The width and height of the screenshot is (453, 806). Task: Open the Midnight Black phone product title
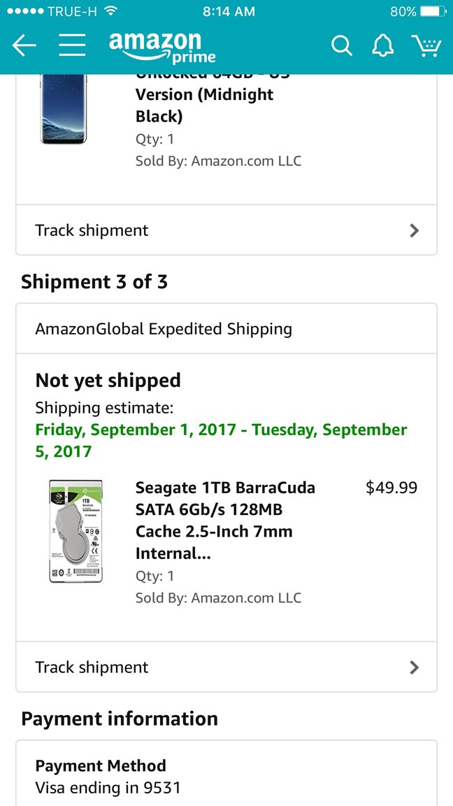click(x=204, y=105)
